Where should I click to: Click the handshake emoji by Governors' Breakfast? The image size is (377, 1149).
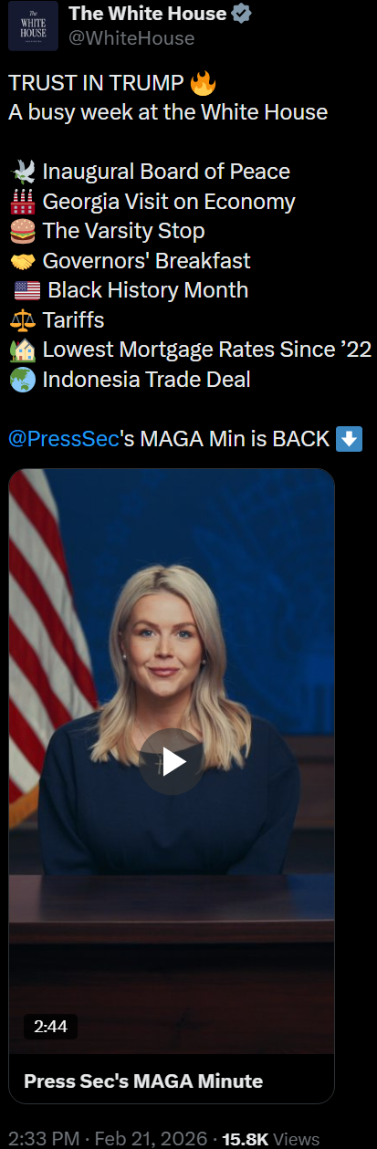tap(24, 261)
